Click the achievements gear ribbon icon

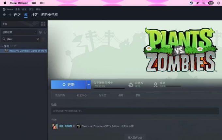coord(155,85)
